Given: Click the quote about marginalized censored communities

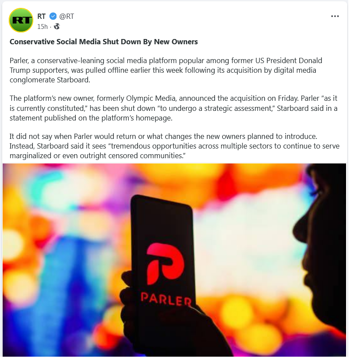Looking at the screenshot, I should 174,151.
